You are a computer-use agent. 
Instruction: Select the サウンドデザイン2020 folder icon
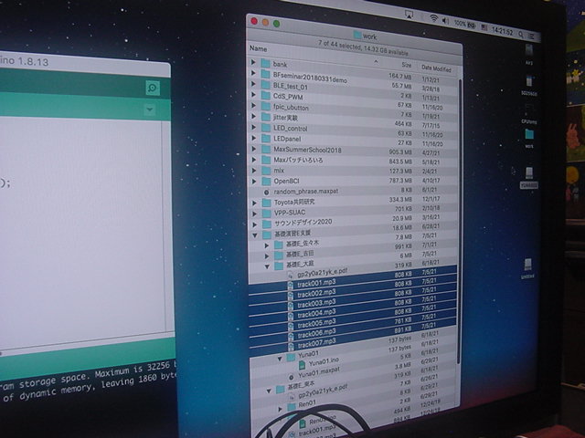267,224
